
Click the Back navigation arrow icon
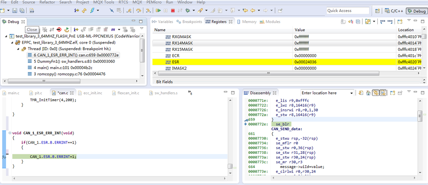pyautogui.click(x=253, y=10)
